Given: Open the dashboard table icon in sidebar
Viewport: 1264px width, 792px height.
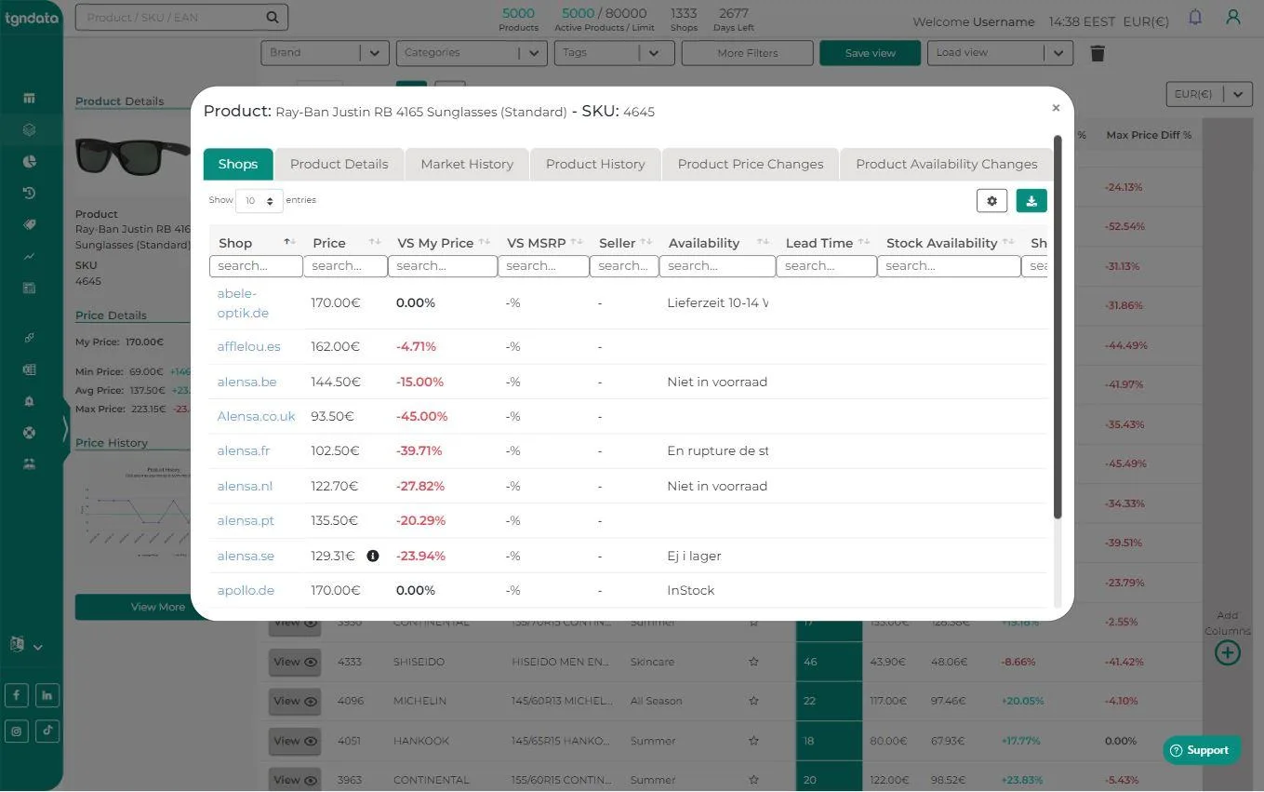Looking at the screenshot, I should click(29, 98).
